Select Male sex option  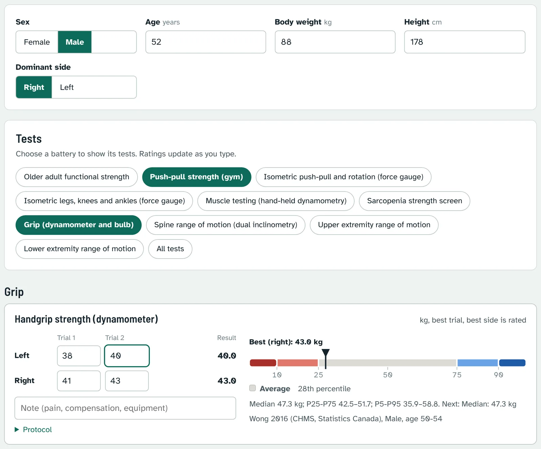click(x=75, y=42)
